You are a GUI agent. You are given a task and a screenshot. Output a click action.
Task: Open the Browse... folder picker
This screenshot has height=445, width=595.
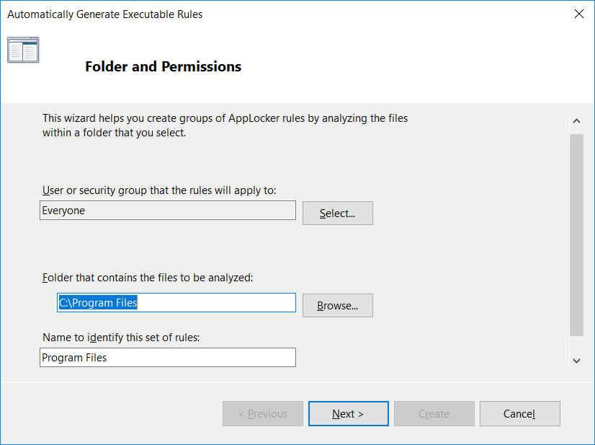pos(337,306)
